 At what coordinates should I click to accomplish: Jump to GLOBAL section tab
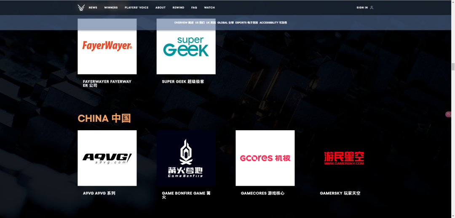pos(225,23)
